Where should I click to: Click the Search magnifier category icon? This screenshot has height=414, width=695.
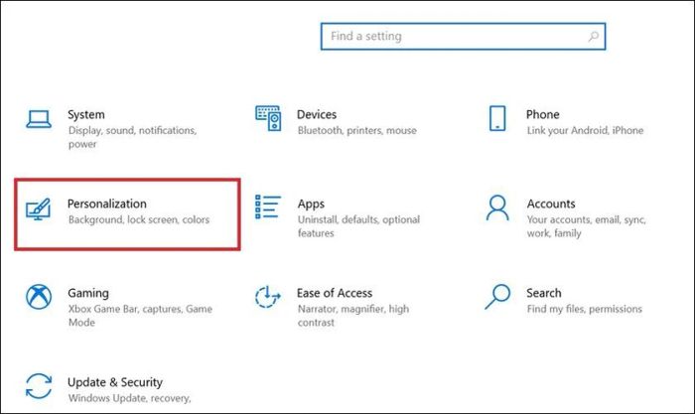click(498, 297)
